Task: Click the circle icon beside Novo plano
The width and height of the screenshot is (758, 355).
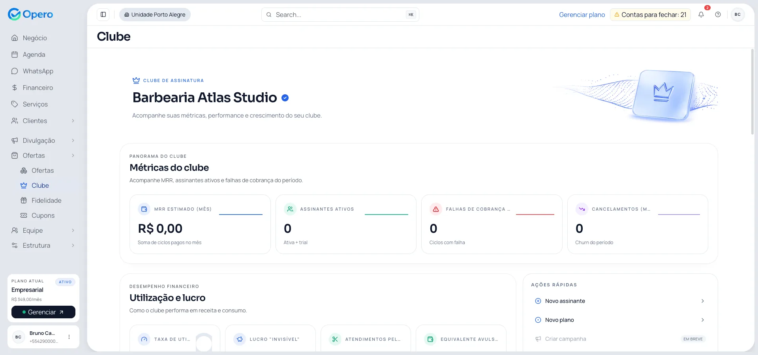Action: [x=538, y=320]
